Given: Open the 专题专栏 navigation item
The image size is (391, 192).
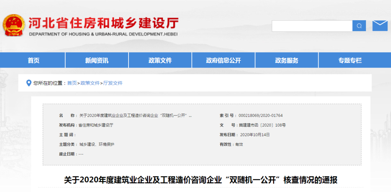Looking at the screenshot, I should click(x=350, y=60).
